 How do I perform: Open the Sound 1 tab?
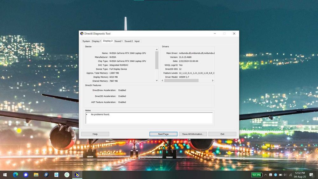(x=118, y=41)
